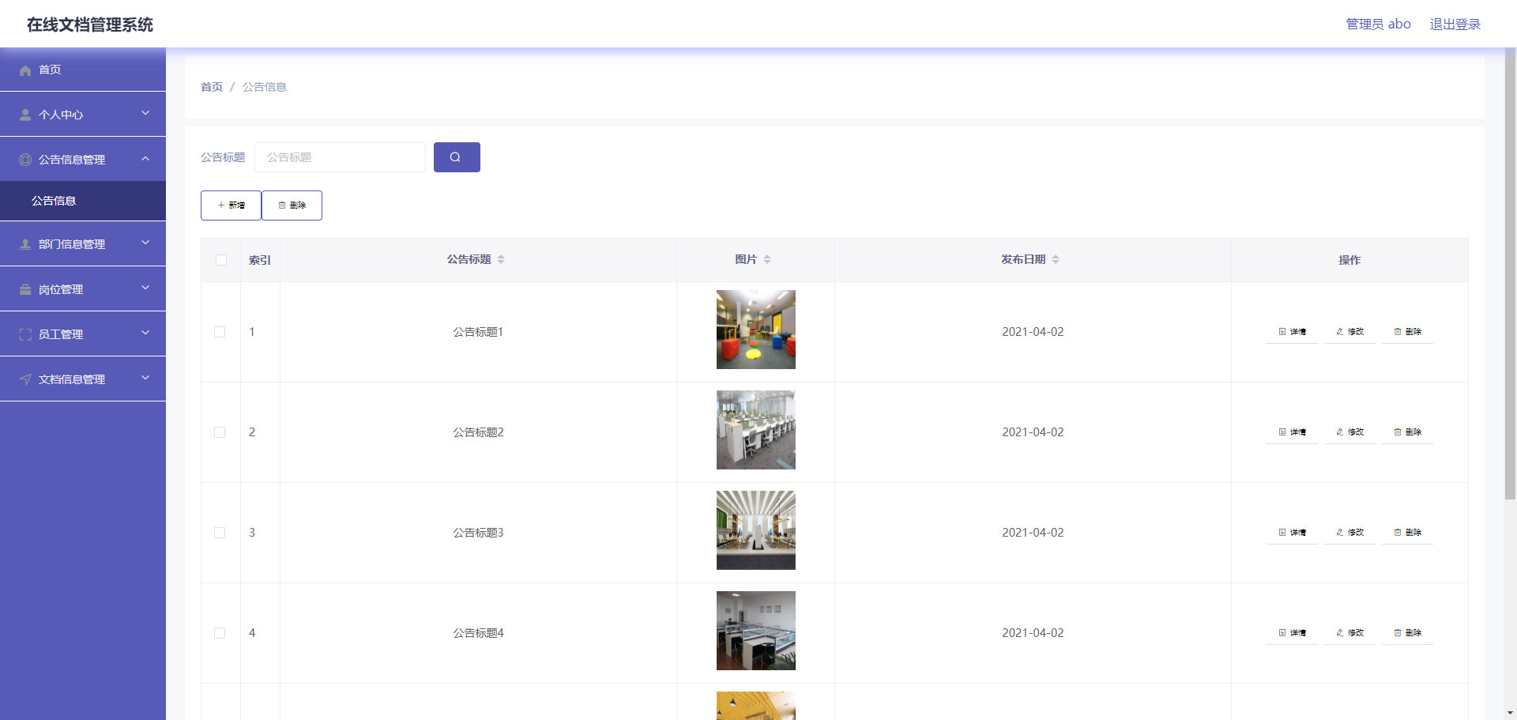
Task: Click the icon beside 公告信息管理
Action: (x=25, y=160)
